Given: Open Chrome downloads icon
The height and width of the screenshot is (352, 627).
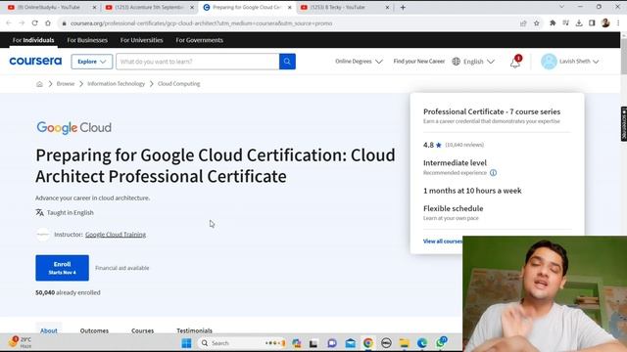Looking at the screenshot, I should click(x=579, y=23).
